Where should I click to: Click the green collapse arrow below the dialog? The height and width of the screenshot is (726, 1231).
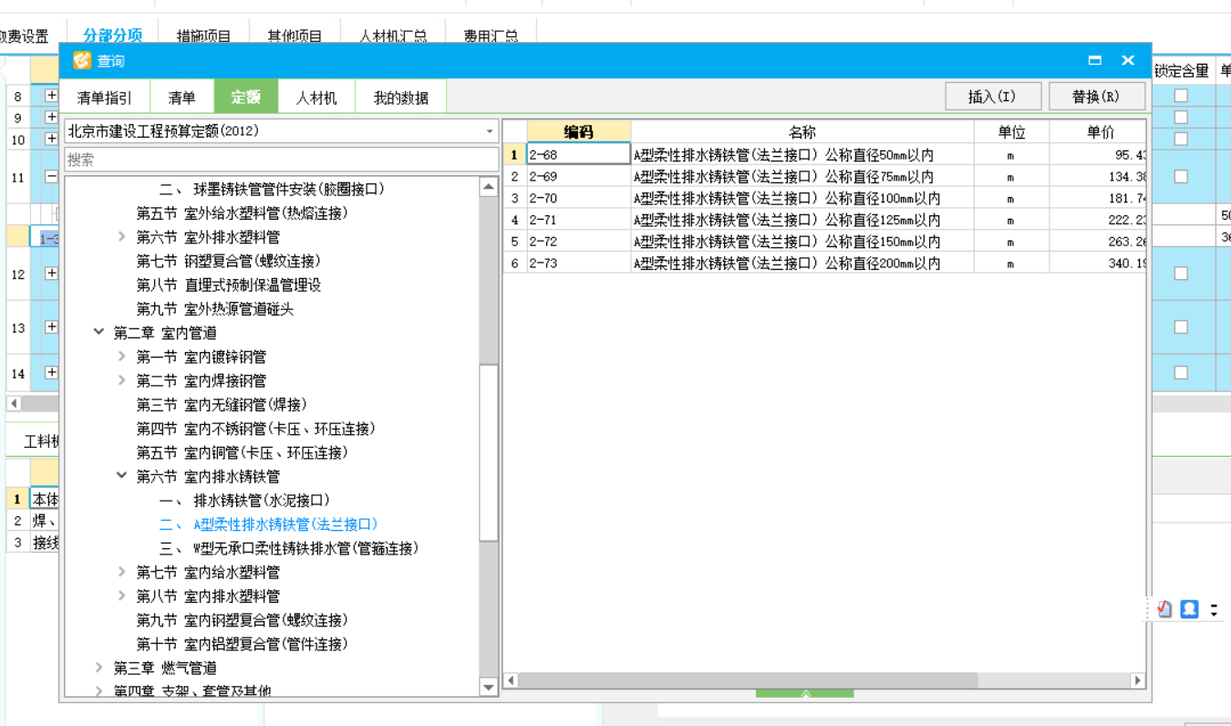point(805,694)
